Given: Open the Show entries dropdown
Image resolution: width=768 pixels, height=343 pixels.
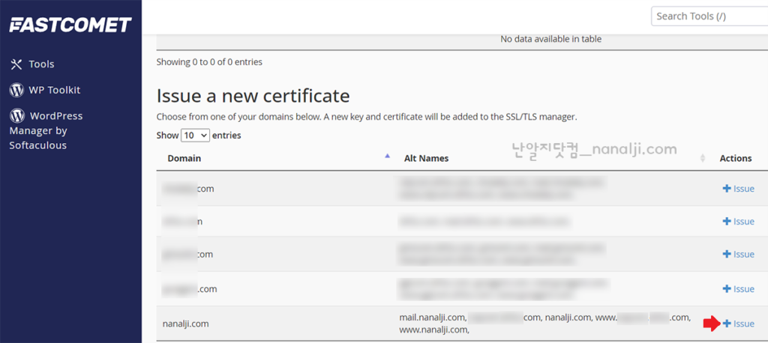Looking at the screenshot, I should 195,136.
